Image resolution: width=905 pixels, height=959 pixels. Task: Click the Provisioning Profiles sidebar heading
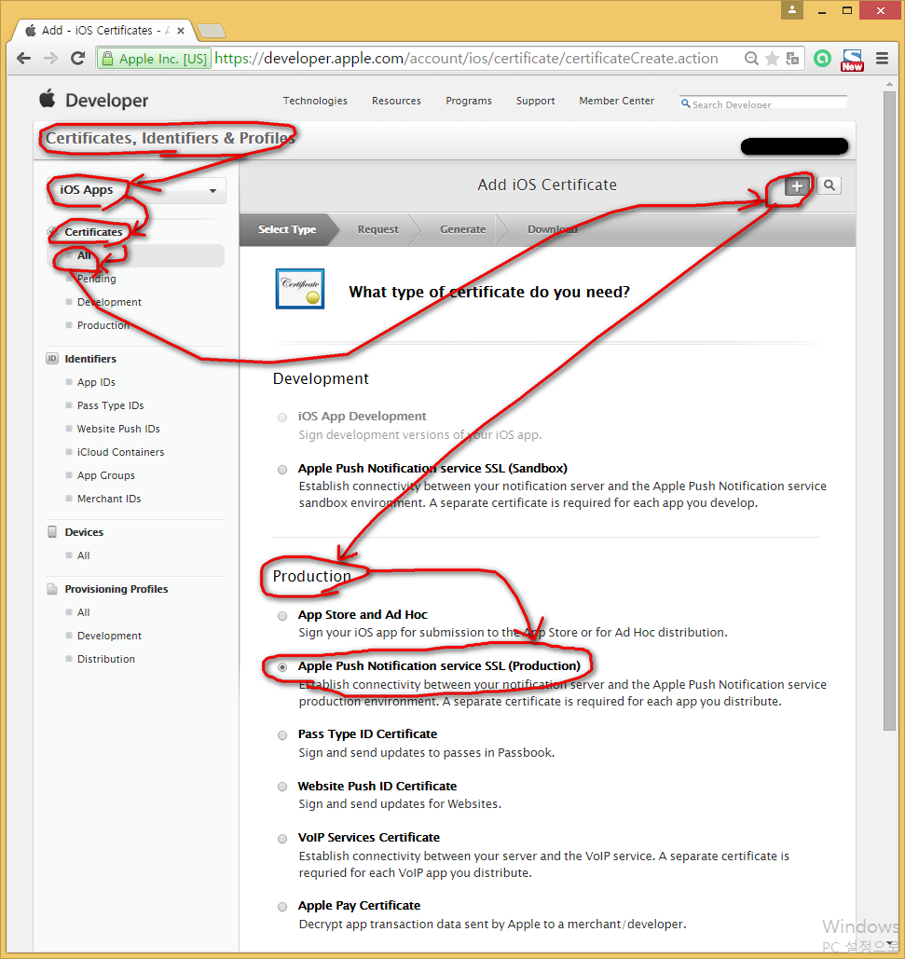[x=117, y=589]
